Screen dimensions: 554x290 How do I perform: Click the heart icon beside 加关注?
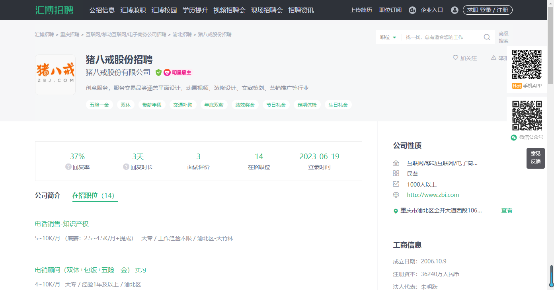pyautogui.click(x=455, y=58)
